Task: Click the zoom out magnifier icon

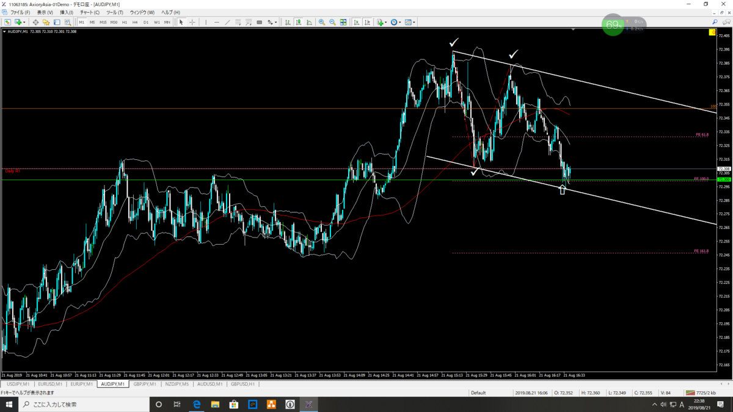Action: click(332, 23)
